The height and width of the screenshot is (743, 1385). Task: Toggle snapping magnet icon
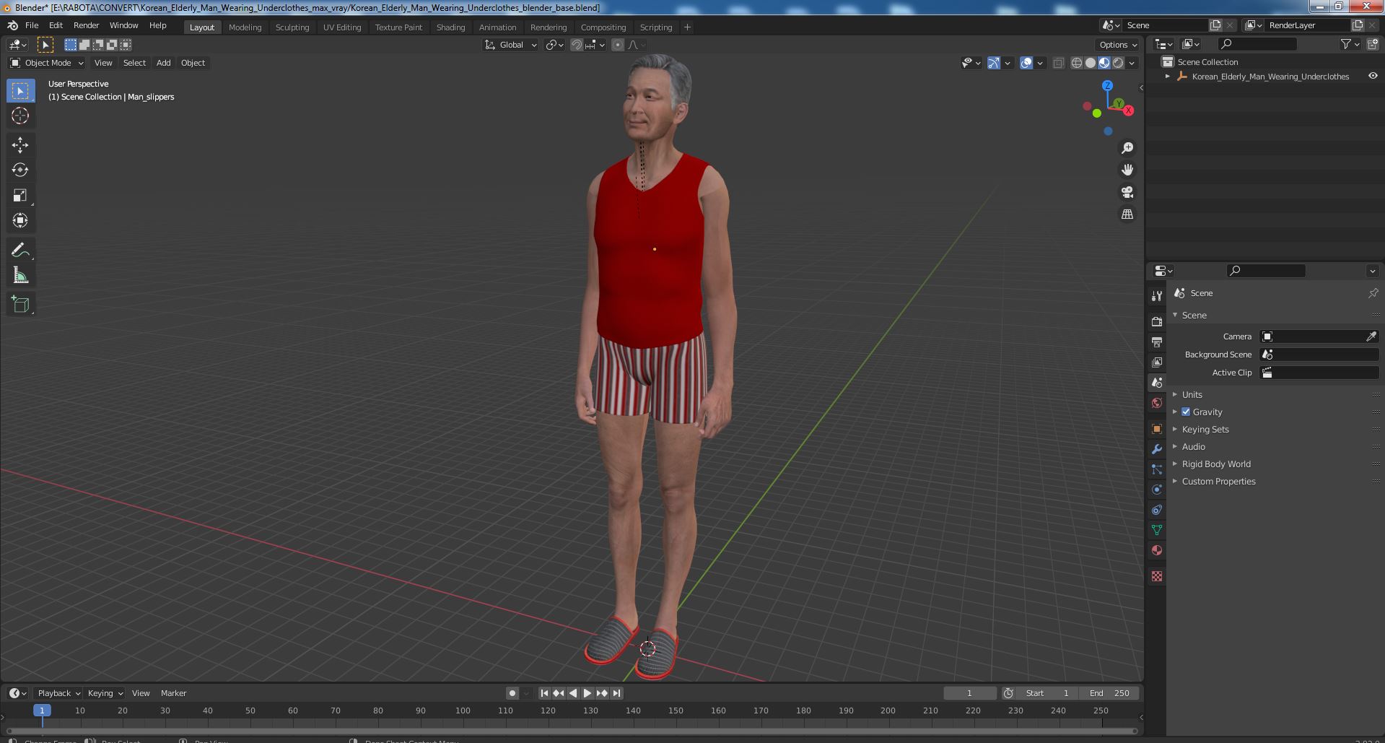point(577,45)
